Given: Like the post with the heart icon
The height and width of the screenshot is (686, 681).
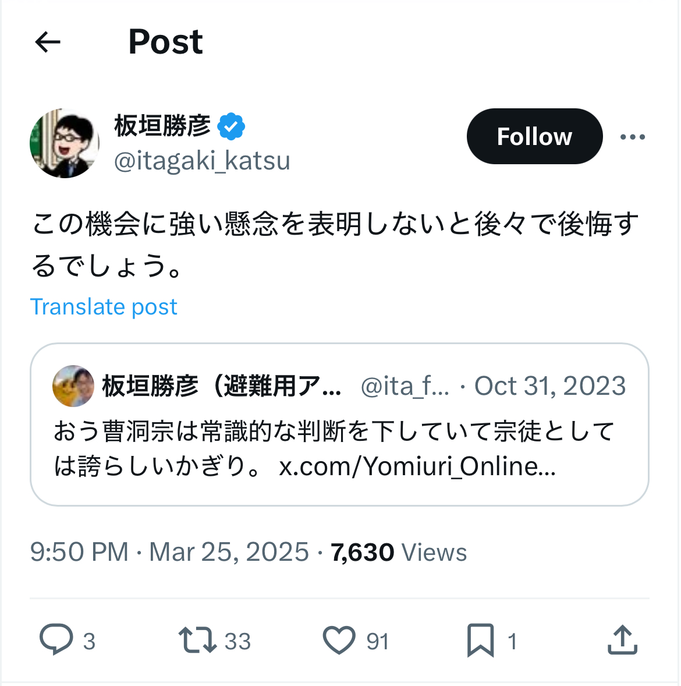Looking at the screenshot, I should point(339,640).
